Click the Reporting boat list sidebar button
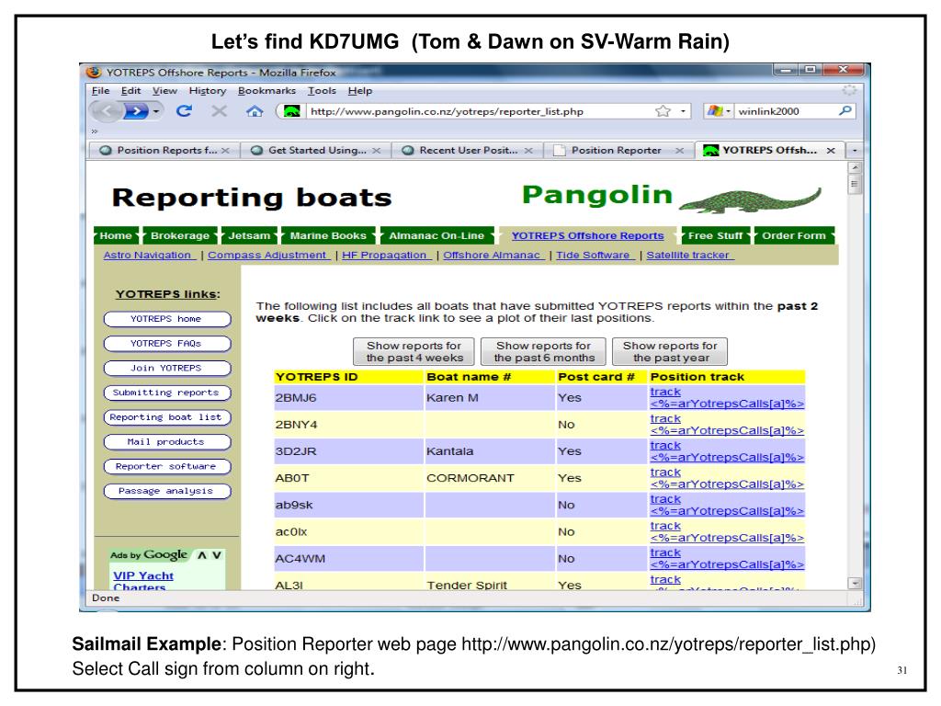The height and width of the screenshot is (706, 941). pyautogui.click(x=167, y=417)
